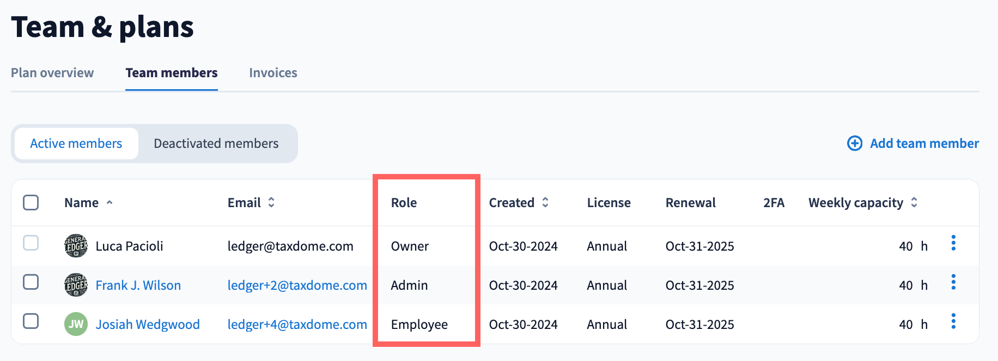
Task: Switch to the Plan overview tab
Action: coord(52,73)
